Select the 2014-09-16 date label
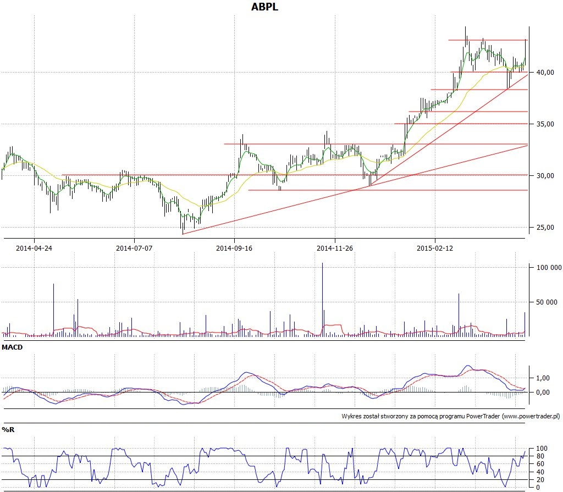Screen dimensions: 563x492 click(234, 248)
